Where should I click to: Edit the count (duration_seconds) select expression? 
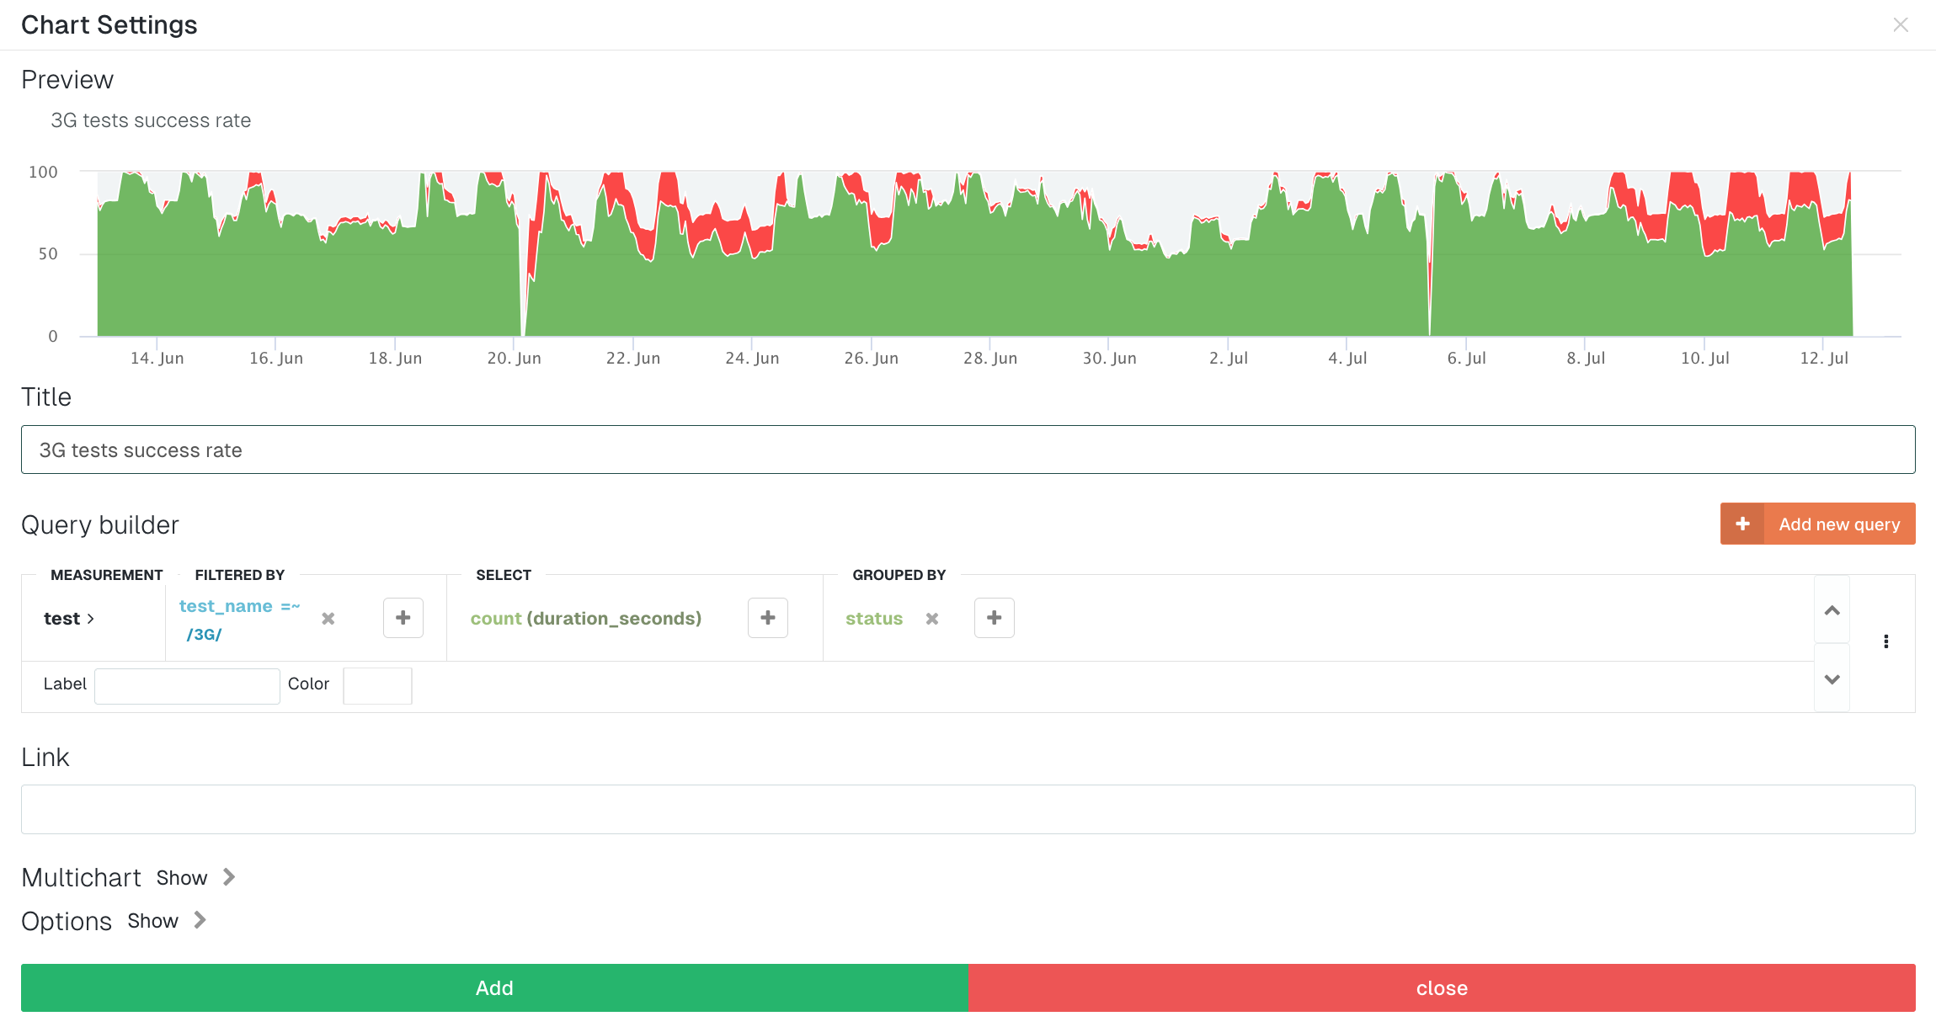click(x=585, y=619)
